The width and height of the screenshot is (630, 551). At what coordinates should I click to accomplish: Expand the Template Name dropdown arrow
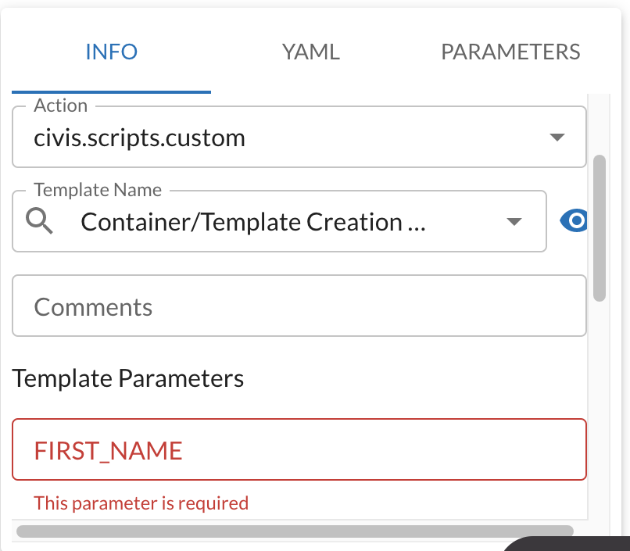pyautogui.click(x=514, y=221)
